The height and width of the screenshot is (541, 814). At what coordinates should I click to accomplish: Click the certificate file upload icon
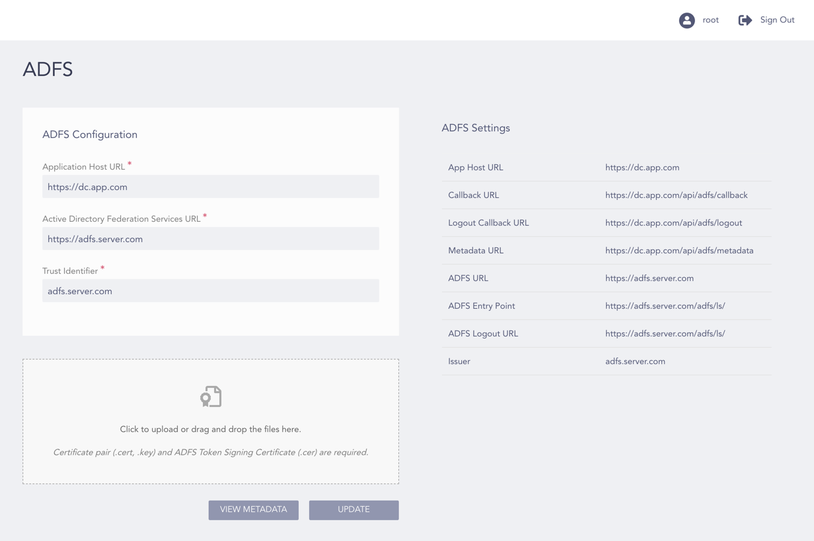pyautogui.click(x=211, y=397)
